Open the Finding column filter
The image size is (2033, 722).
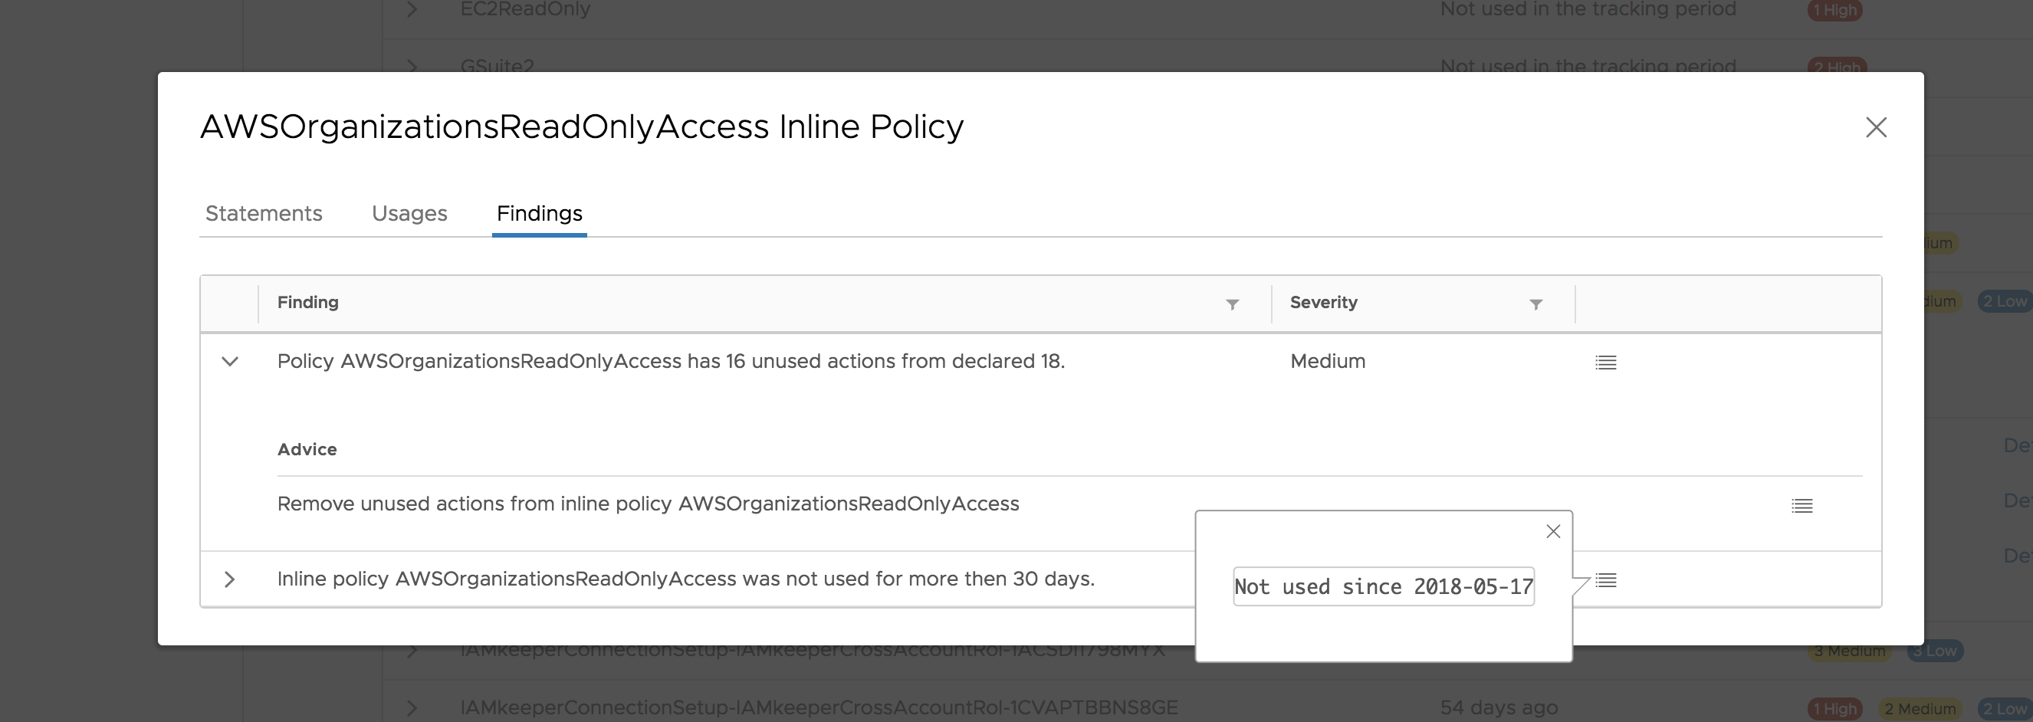coord(1232,304)
